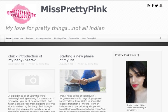This screenshot has width=168, height=112.
Task: Select the Home menu item
Action: click(8, 38)
